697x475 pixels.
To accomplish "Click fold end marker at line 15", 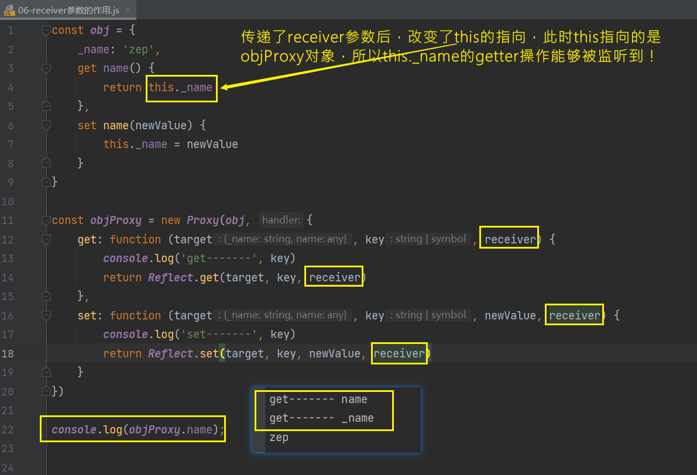I will (x=46, y=296).
